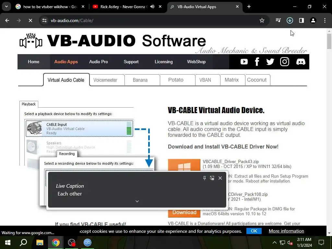Visit VB-Audio Twitter icon
The image size is (332, 249).
(x=270, y=62)
